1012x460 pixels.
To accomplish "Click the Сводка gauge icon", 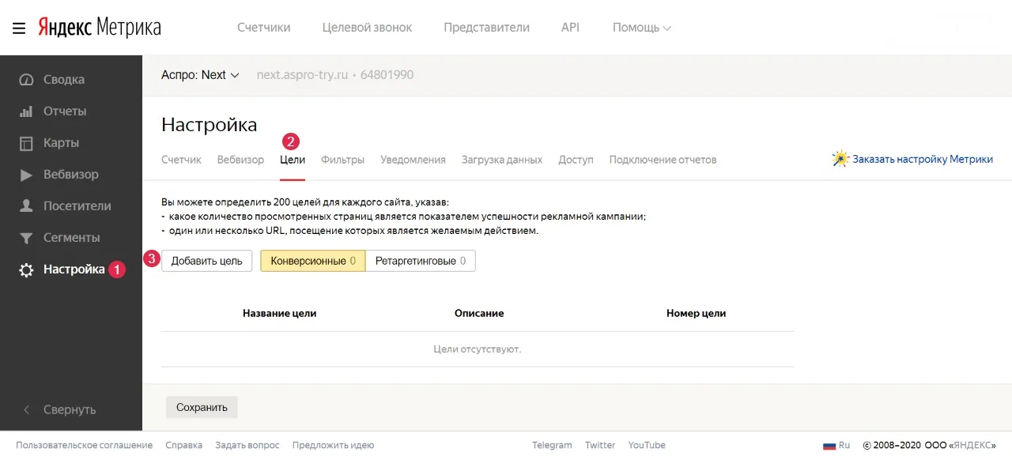I will click(x=27, y=80).
